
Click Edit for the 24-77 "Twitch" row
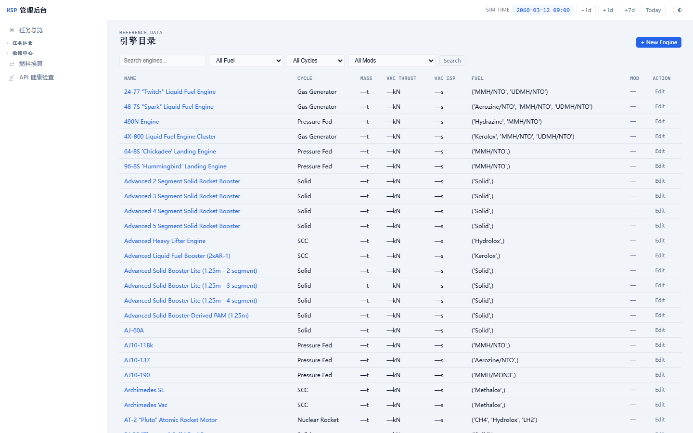[660, 91]
